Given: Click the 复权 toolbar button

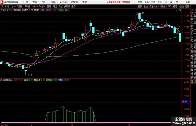Looking at the screenshot, I should 140,6.
